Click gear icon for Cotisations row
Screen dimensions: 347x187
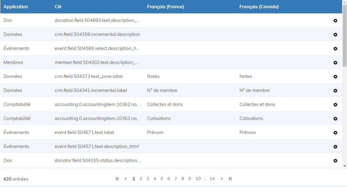point(335,119)
